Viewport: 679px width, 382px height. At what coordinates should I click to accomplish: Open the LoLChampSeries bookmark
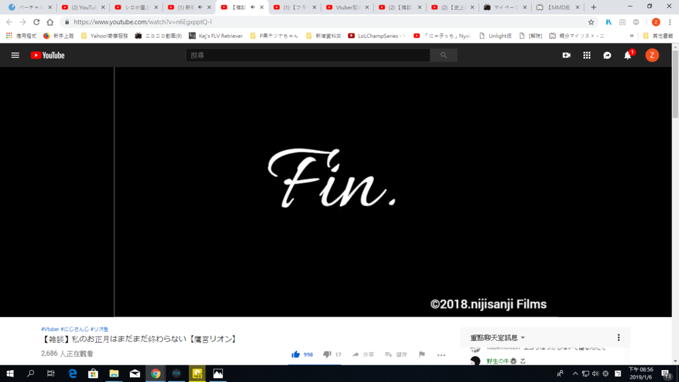(x=377, y=36)
